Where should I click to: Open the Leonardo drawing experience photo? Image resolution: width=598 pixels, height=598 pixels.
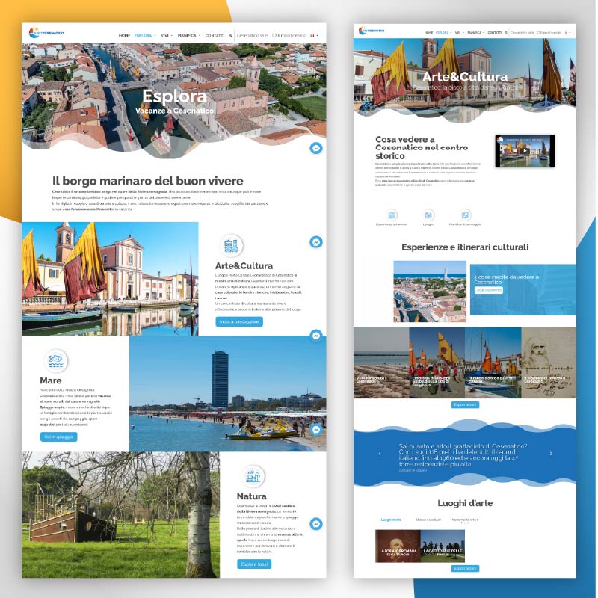(549, 363)
